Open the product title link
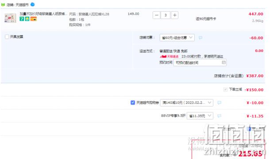This screenshot has width=270, height=159. point(43,14)
